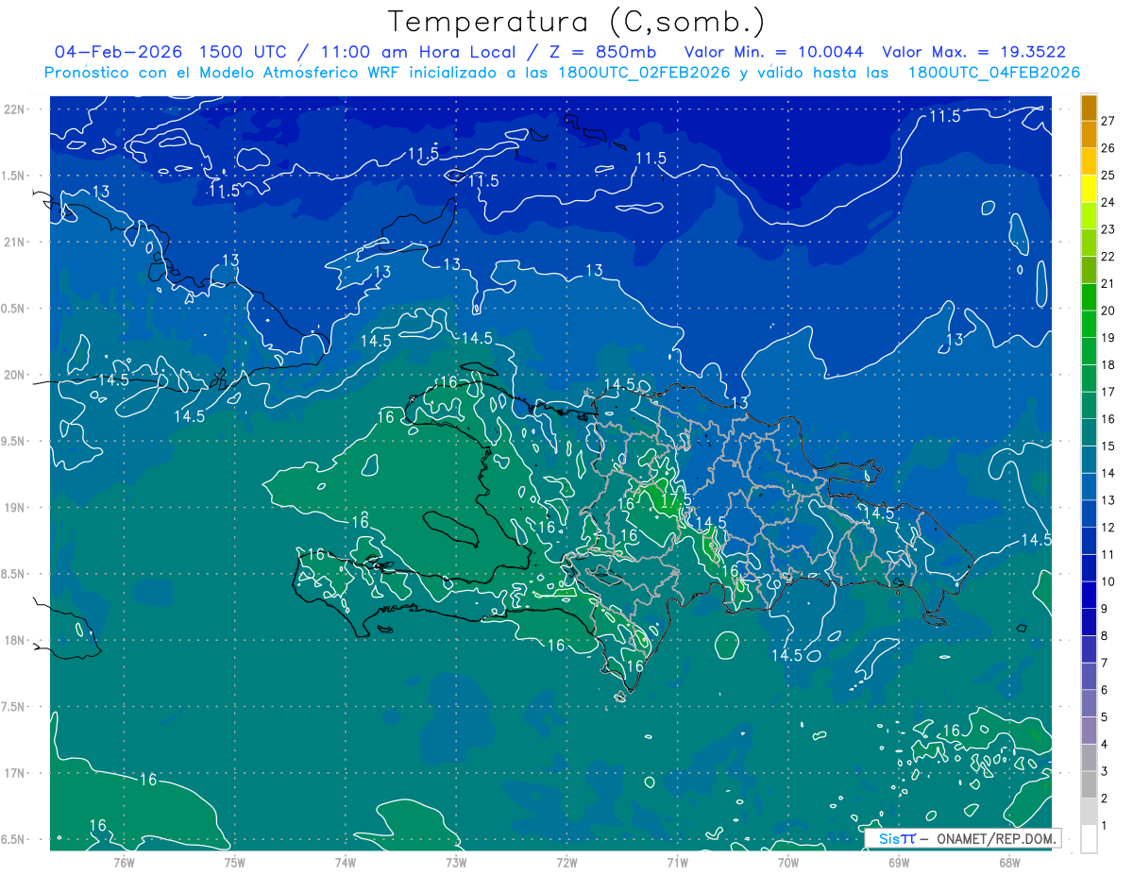Click the '8.5N' latitude axis label
This screenshot has height=875, width=1133.
[14, 574]
